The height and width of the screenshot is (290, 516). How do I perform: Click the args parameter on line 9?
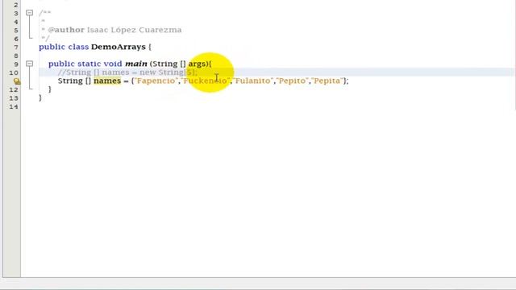point(197,64)
